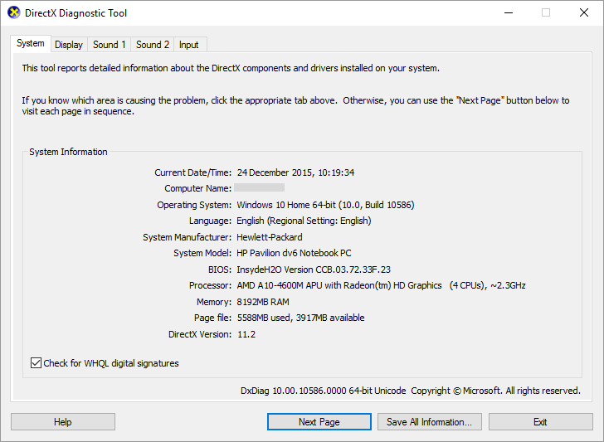The height and width of the screenshot is (442, 604).
Task: Click the Current Date/Time label
Action: [193, 172]
